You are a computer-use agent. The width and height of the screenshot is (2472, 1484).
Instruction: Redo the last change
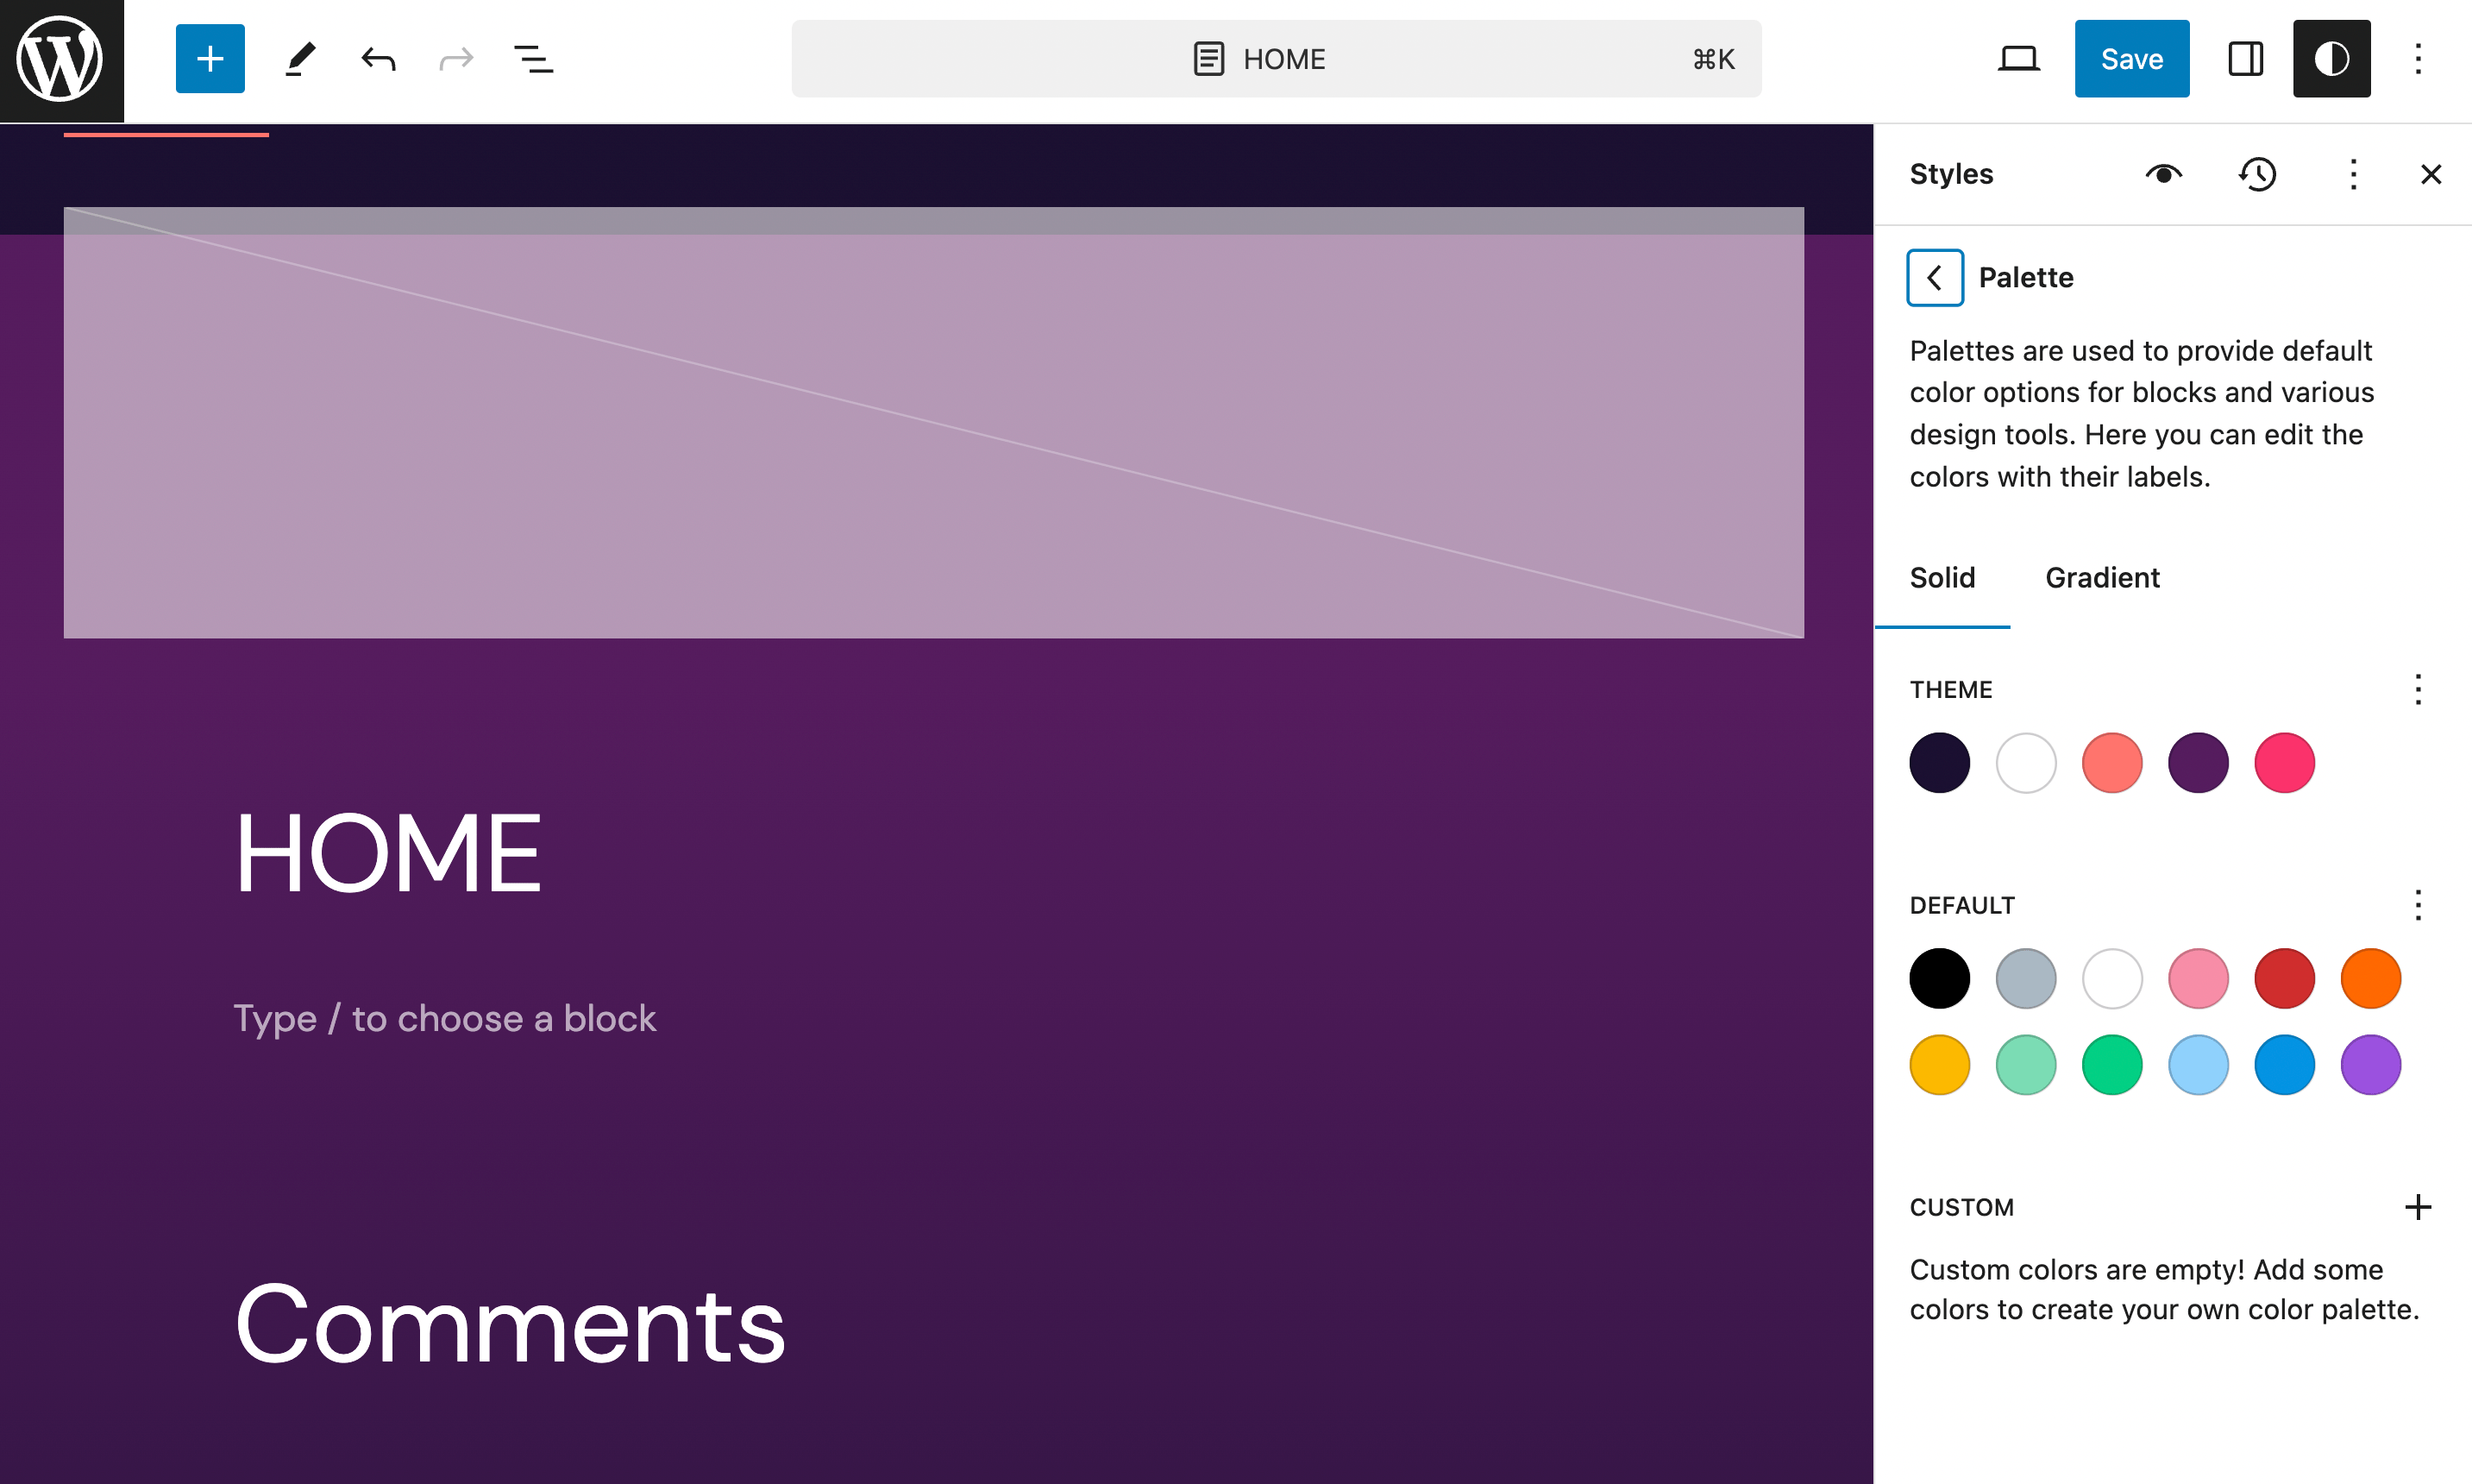click(x=455, y=58)
